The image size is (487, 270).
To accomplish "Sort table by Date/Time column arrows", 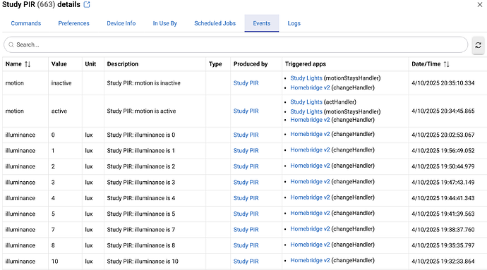I will [x=446, y=64].
